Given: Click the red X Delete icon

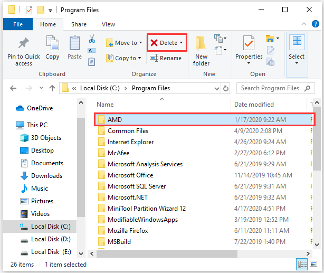Looking at the screenshot, I should pyautogui.click(x=154, y=43).
